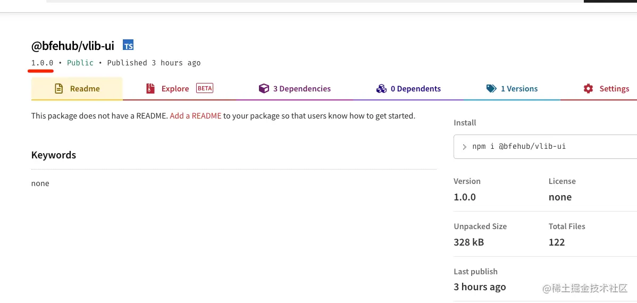The height and width of the screenshot is (303, 637).
Task: Switch to the Explore tab
Action: tap(179, 89)
